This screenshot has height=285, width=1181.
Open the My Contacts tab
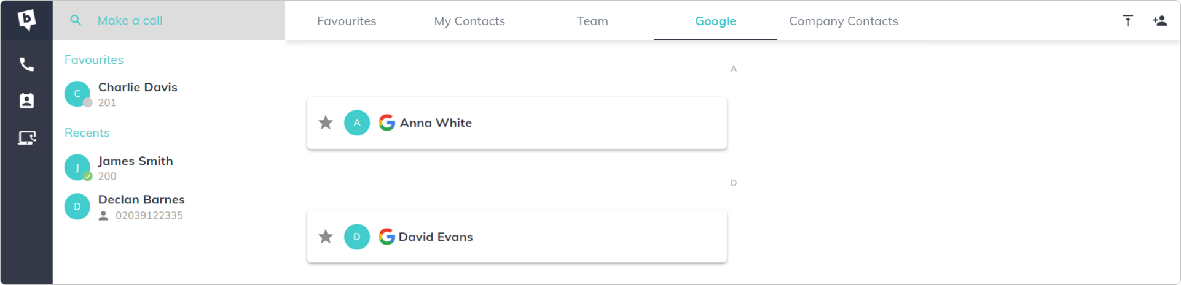[x=469, y=21]
